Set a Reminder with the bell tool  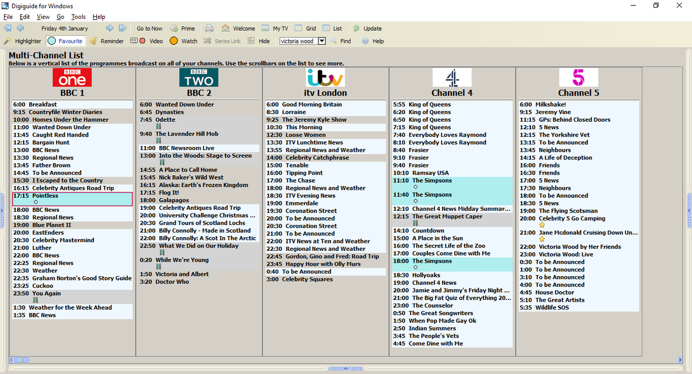click(107, 41)
